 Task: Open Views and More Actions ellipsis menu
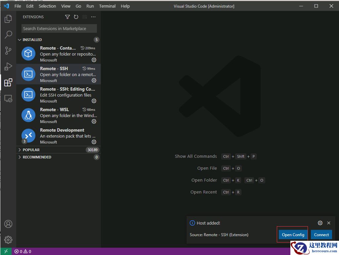coord(93,17)
